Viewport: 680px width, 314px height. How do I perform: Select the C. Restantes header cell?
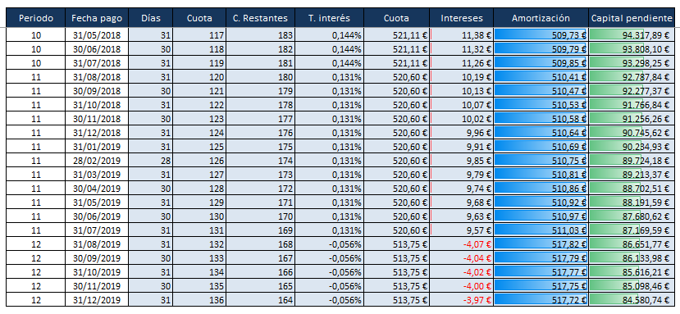coord(260,18)
